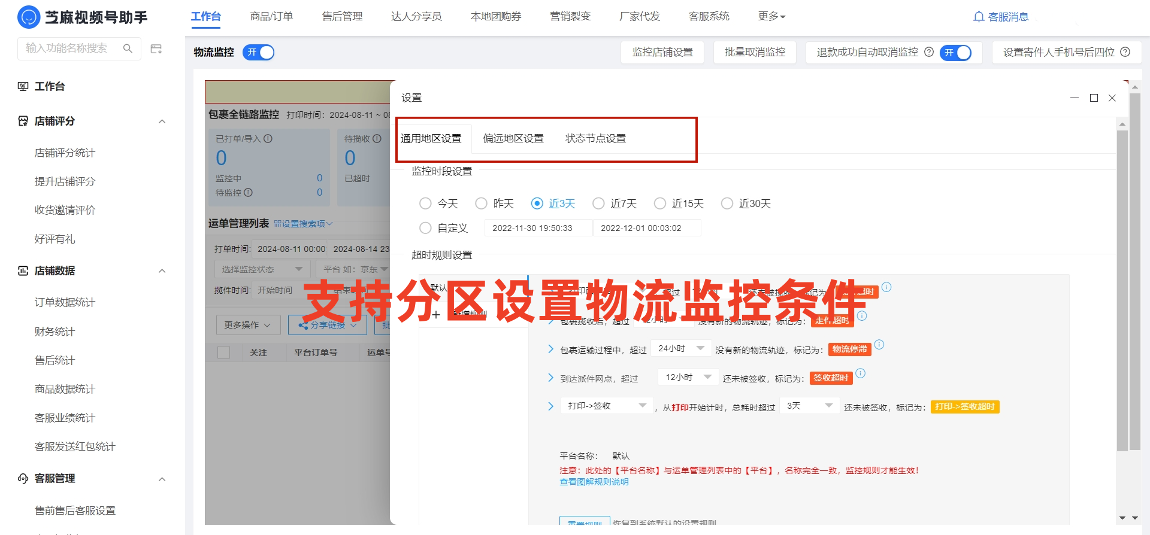Image resolution: width=1150 pixels, height=535 pixels.
Task: Switch to 状态节点设置 tab
Action: (596, 138)
